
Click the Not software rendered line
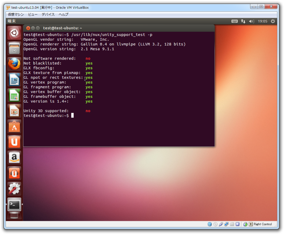coord(57,58)
